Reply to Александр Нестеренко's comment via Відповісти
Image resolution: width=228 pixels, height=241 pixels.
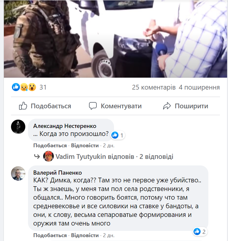point(85,145)
